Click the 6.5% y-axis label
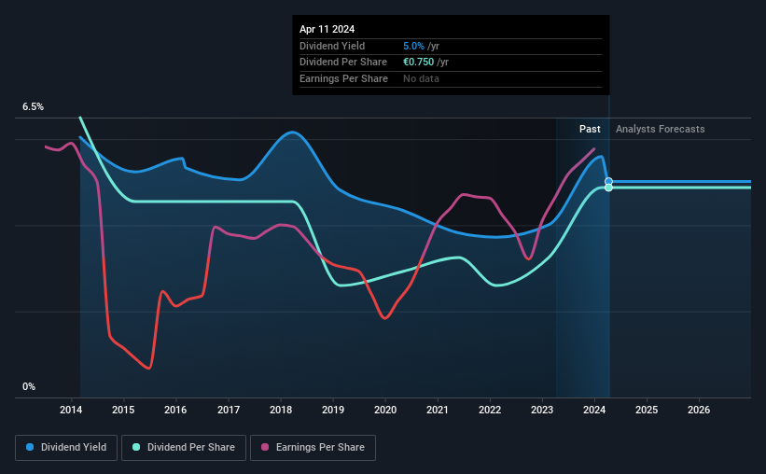Viewport: 766px width, 474px height. coord(33,107)
